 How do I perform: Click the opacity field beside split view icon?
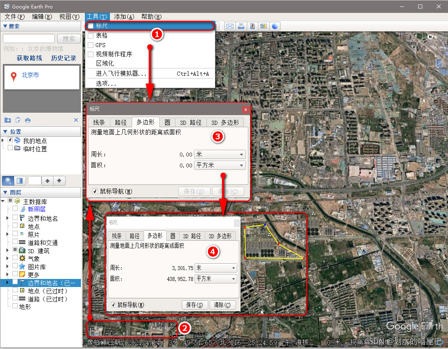[x=35, y=181]
